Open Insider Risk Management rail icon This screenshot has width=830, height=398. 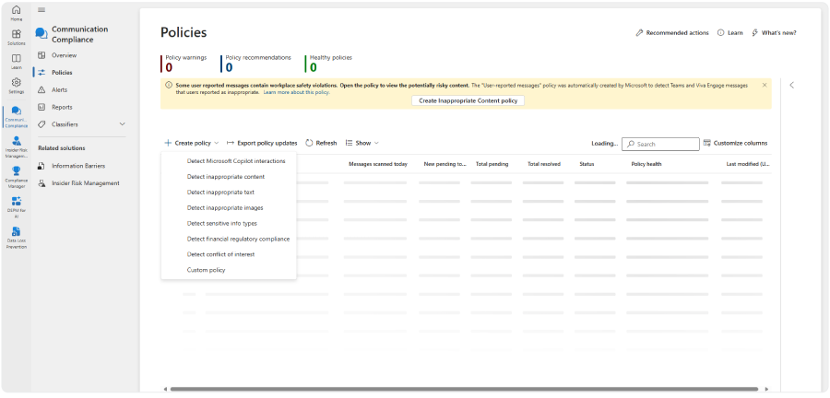(17, 146)
